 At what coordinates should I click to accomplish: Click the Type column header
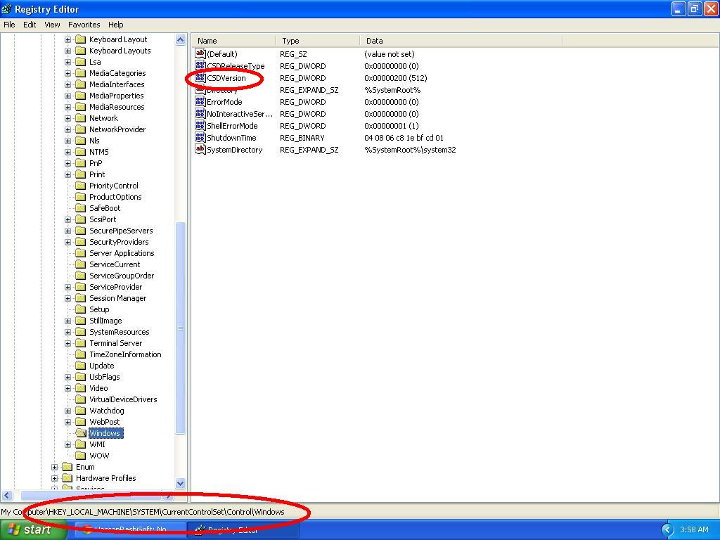click(x=318, y=41)
